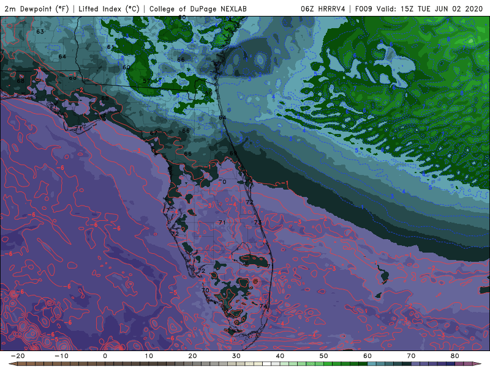The image size is (490, 367).
Task: Click the 10 label on the color scale
Action: click(x=149, y=356)
